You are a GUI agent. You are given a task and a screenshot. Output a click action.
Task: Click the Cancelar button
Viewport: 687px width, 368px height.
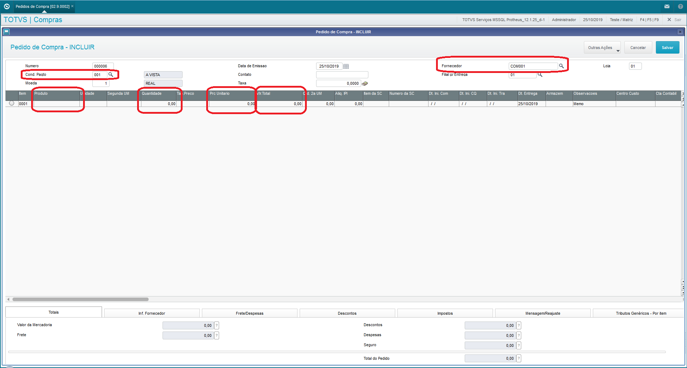(x=638, y=48)
